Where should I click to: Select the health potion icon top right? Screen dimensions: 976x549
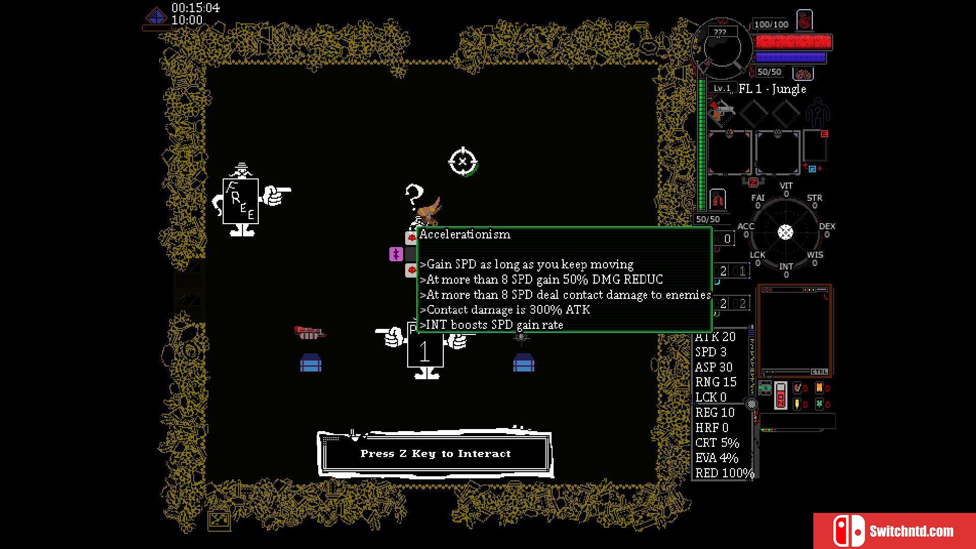[x=806, y=23]
